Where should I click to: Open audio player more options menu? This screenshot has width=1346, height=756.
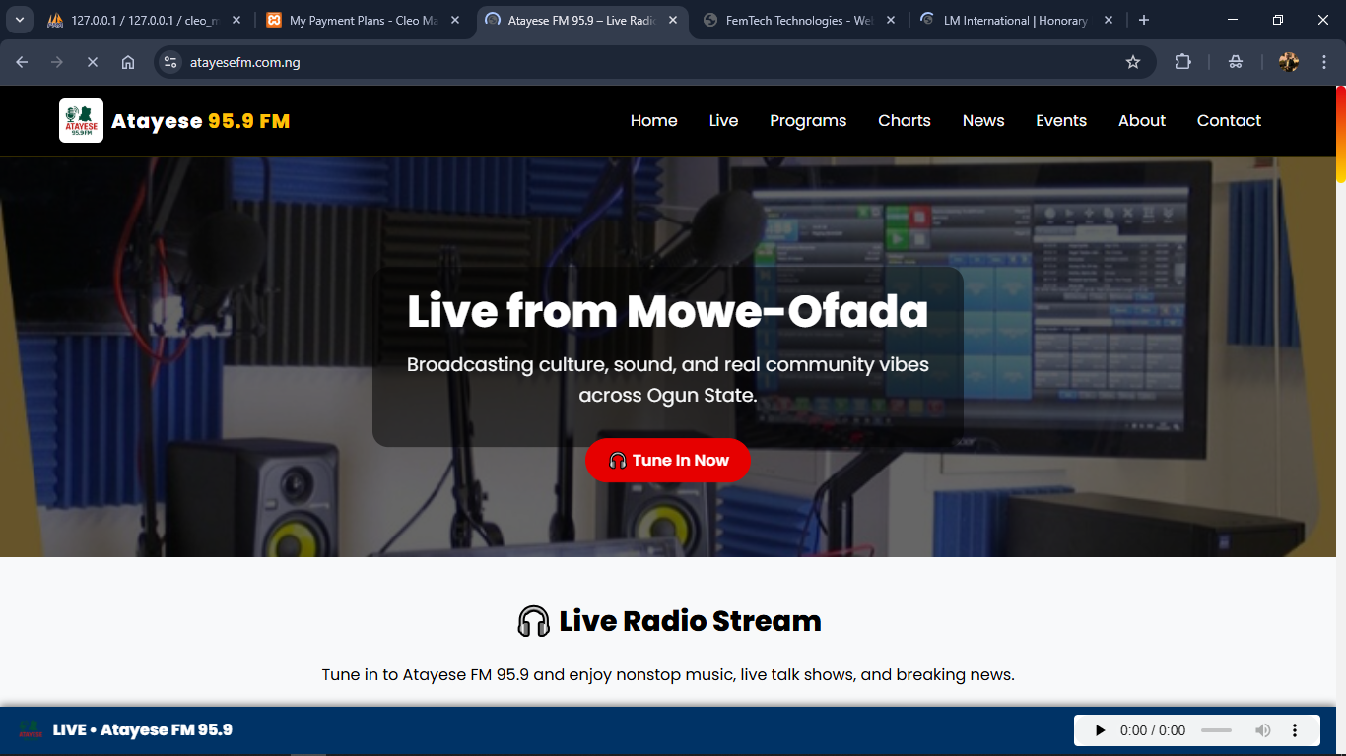(1295, 730)
